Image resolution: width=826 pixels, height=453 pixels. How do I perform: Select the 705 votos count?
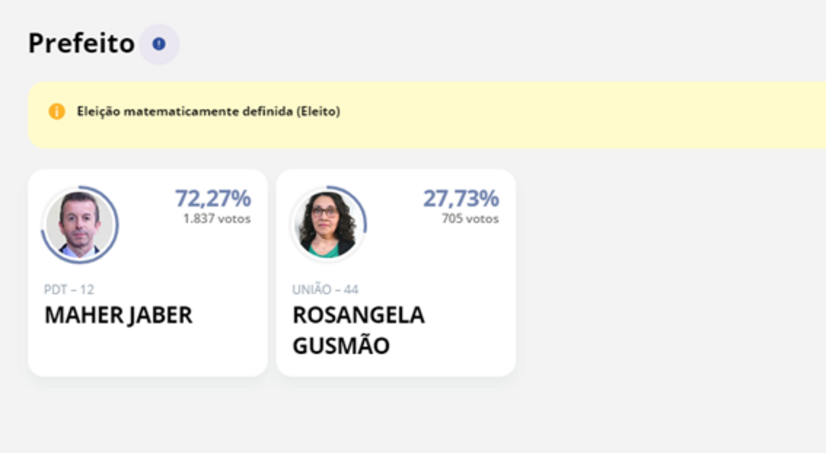pyautogui.click(x=469, y=219)
